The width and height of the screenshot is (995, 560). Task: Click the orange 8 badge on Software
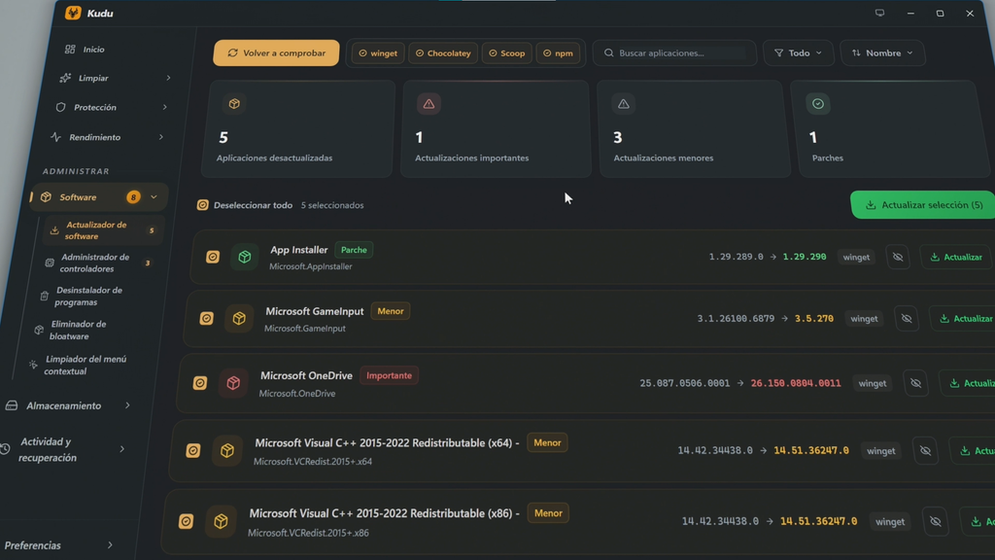click(133, 197)
